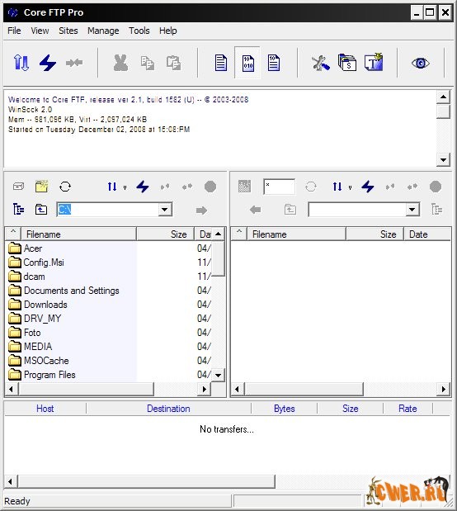Expand the remote path dropdown
The height and width of the screenshot is (511, 457).
(412, 210)
